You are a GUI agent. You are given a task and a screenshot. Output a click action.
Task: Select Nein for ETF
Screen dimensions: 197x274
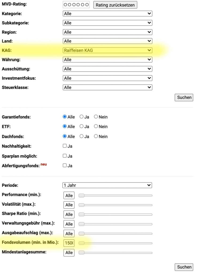click(x=96, y=126)
